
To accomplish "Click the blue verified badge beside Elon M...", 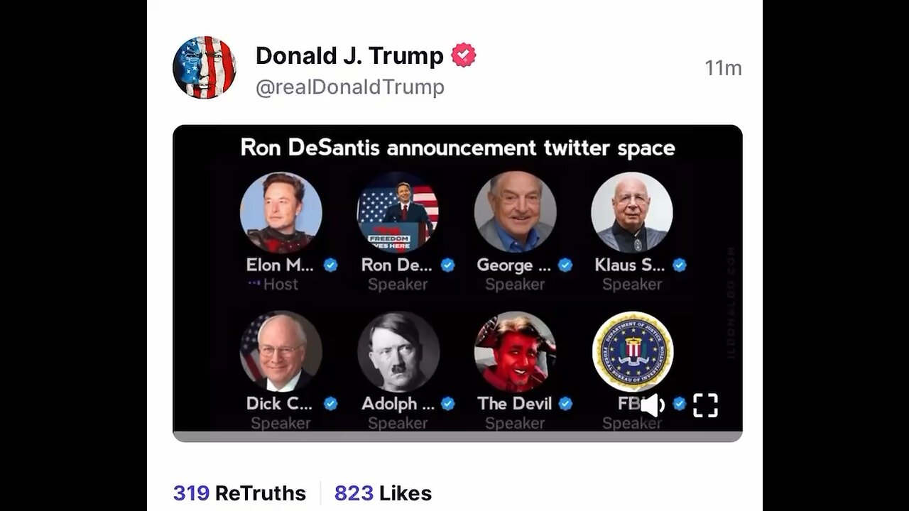I will 330,265.
